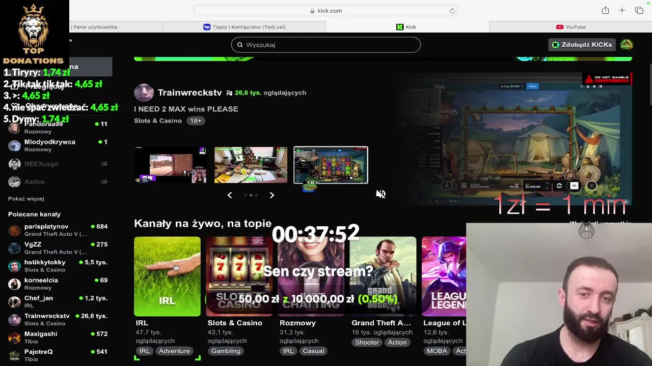Viewport: 652px width, 366px height.
Task: Open parisplatynov recommended channel
Action: (58, 230)
